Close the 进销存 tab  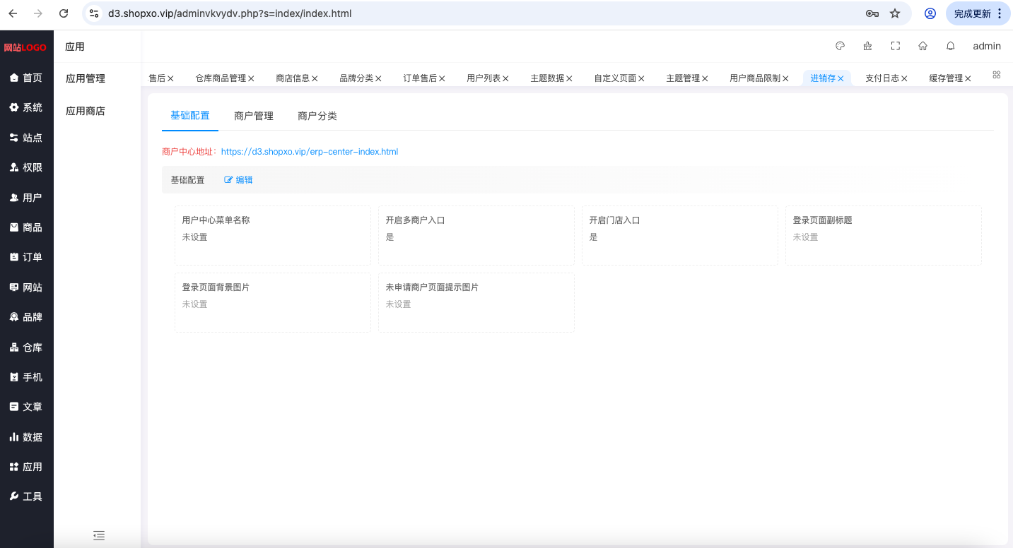point(841,78)
